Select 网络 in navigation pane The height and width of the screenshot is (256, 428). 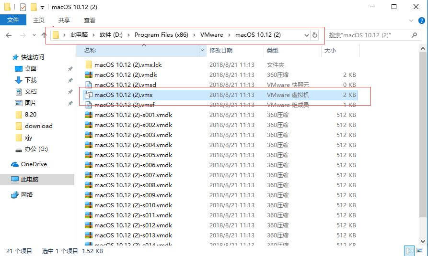coord(27,194)
